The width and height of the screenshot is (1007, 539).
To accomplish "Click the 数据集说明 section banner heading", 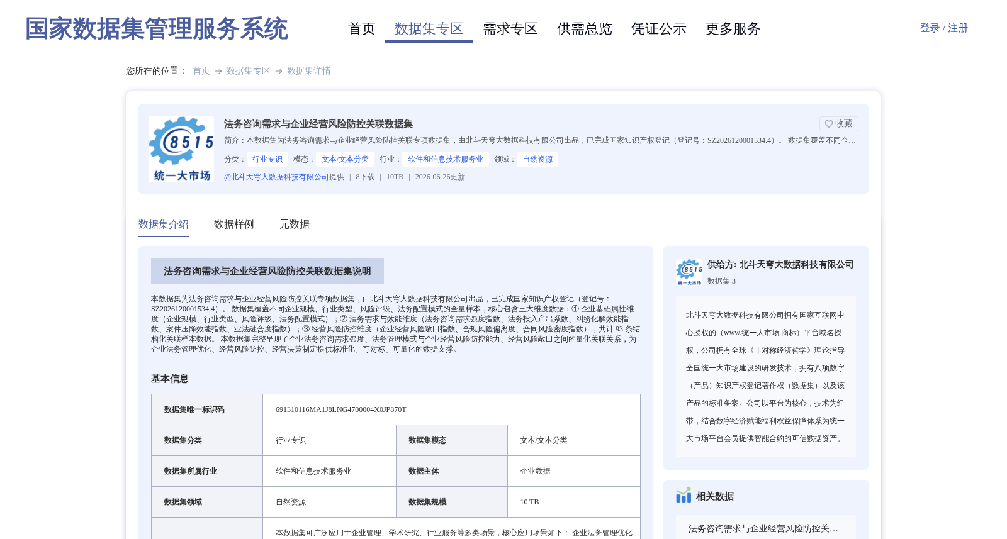I will (267, 271).
